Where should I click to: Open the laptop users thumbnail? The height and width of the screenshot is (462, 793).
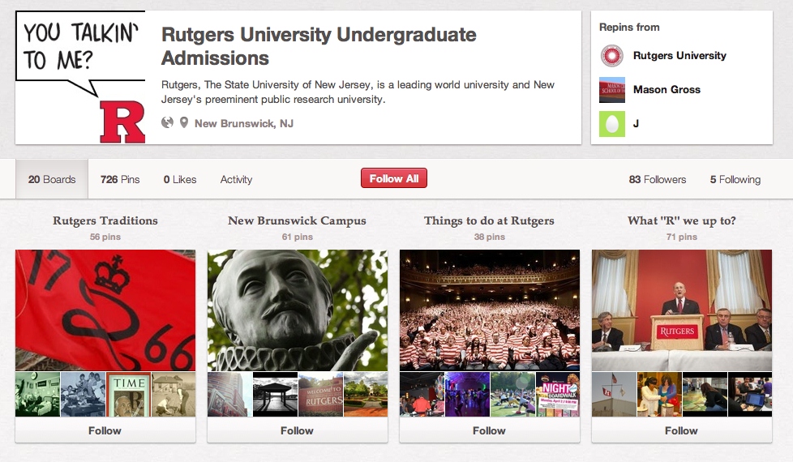(x=750, y=394)
